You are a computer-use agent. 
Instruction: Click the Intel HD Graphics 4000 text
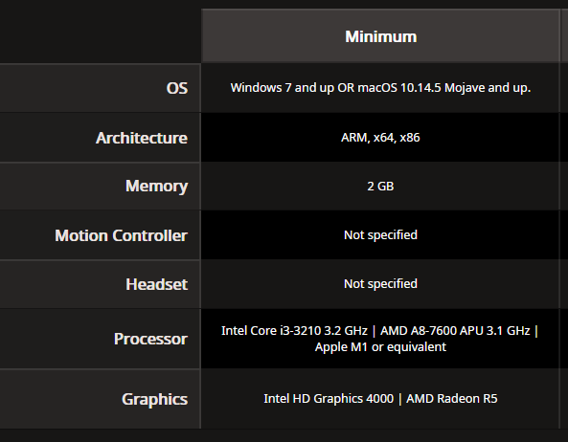pyautogui.click(x=329, y=399)
